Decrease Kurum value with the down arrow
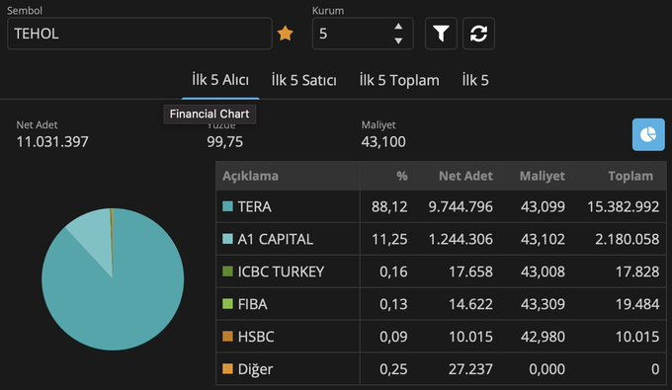 (x=398, y=40)
